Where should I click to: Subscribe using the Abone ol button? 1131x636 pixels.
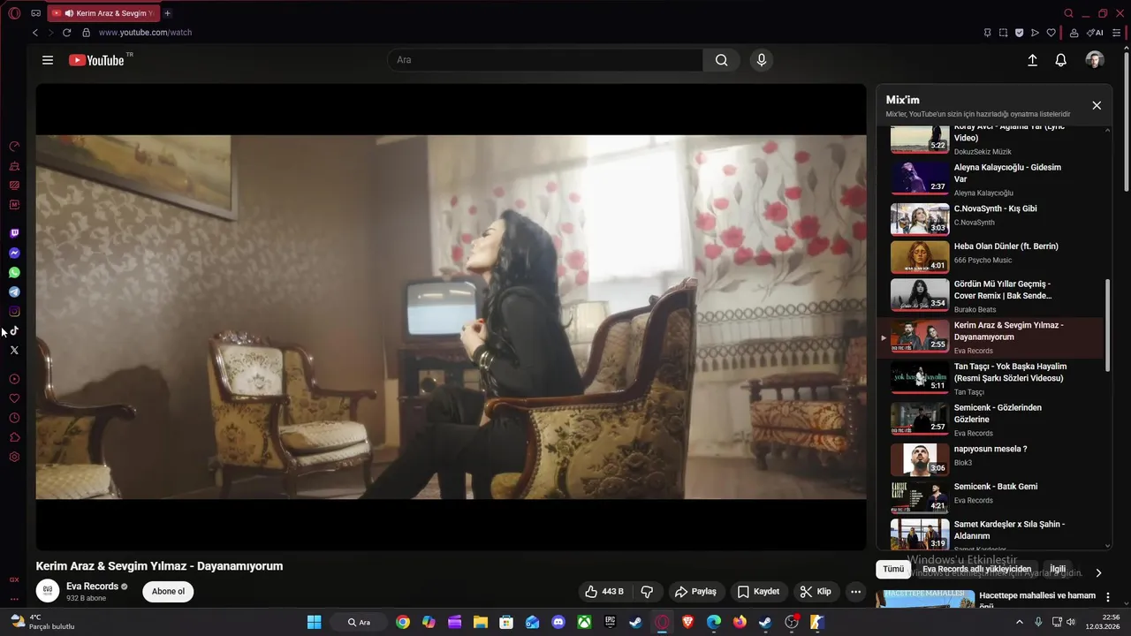[168, 592]
